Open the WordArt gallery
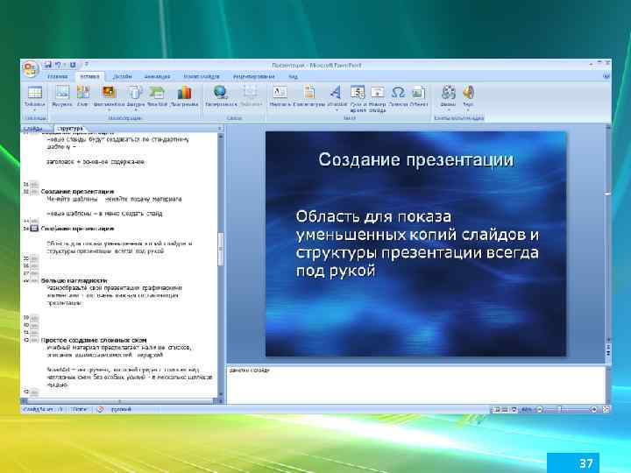Viewport: 631px width, 473px height. coord(336,92)
